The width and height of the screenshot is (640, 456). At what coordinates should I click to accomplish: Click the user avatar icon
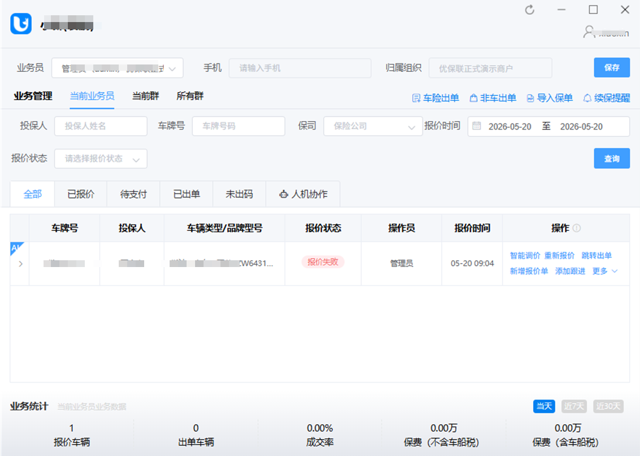pyautogui.click(x=589, y=32)
